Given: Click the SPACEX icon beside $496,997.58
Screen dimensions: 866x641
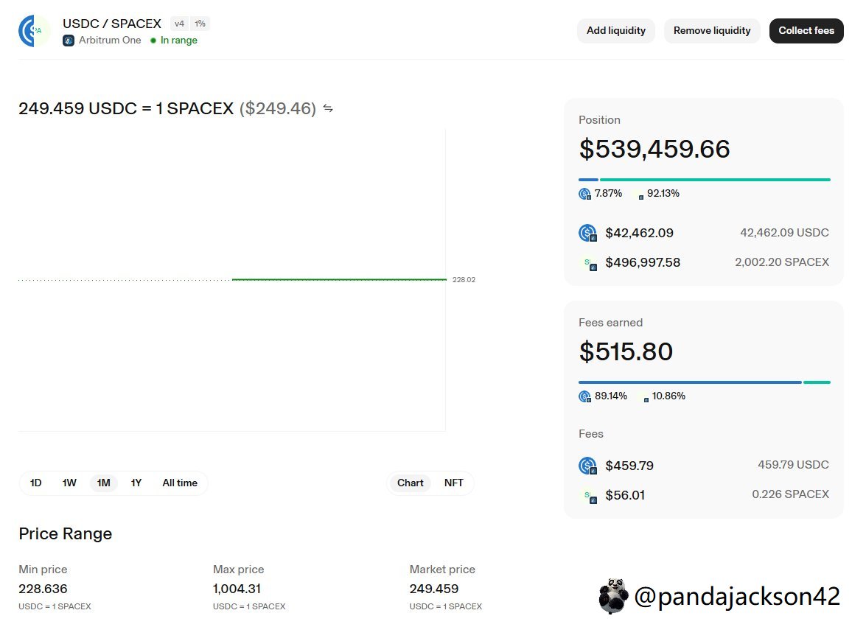Looking at the screenshot, I should tap(590, 264).
